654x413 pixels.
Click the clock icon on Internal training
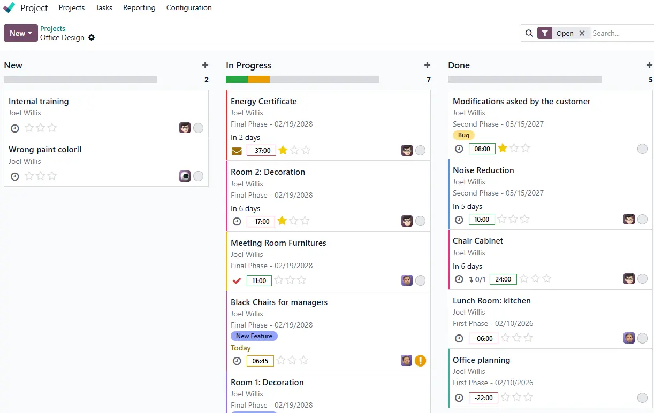[x=15, y=128]
